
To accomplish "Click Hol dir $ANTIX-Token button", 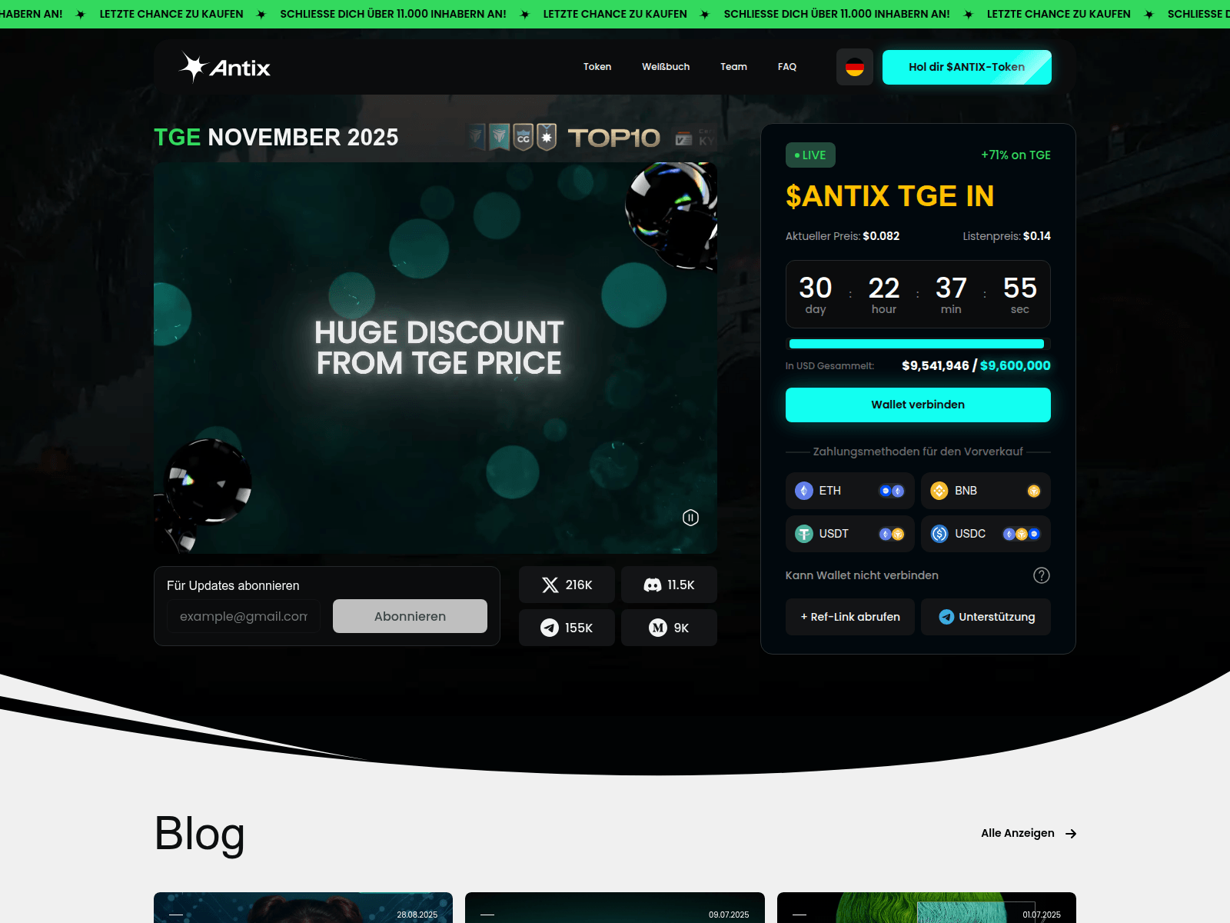I will tap(967, 67).
